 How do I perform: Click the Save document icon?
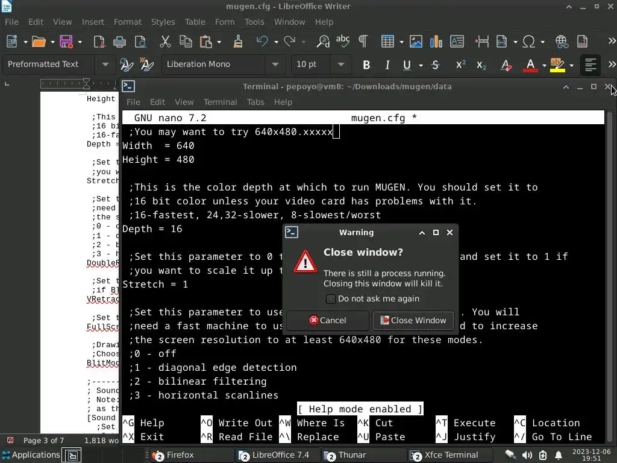click(66, 42)
